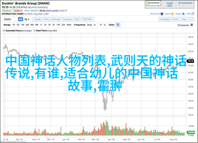Viewport: 198px width, 143px height.
Task: Open My Charts link
Action: (155, 14)
